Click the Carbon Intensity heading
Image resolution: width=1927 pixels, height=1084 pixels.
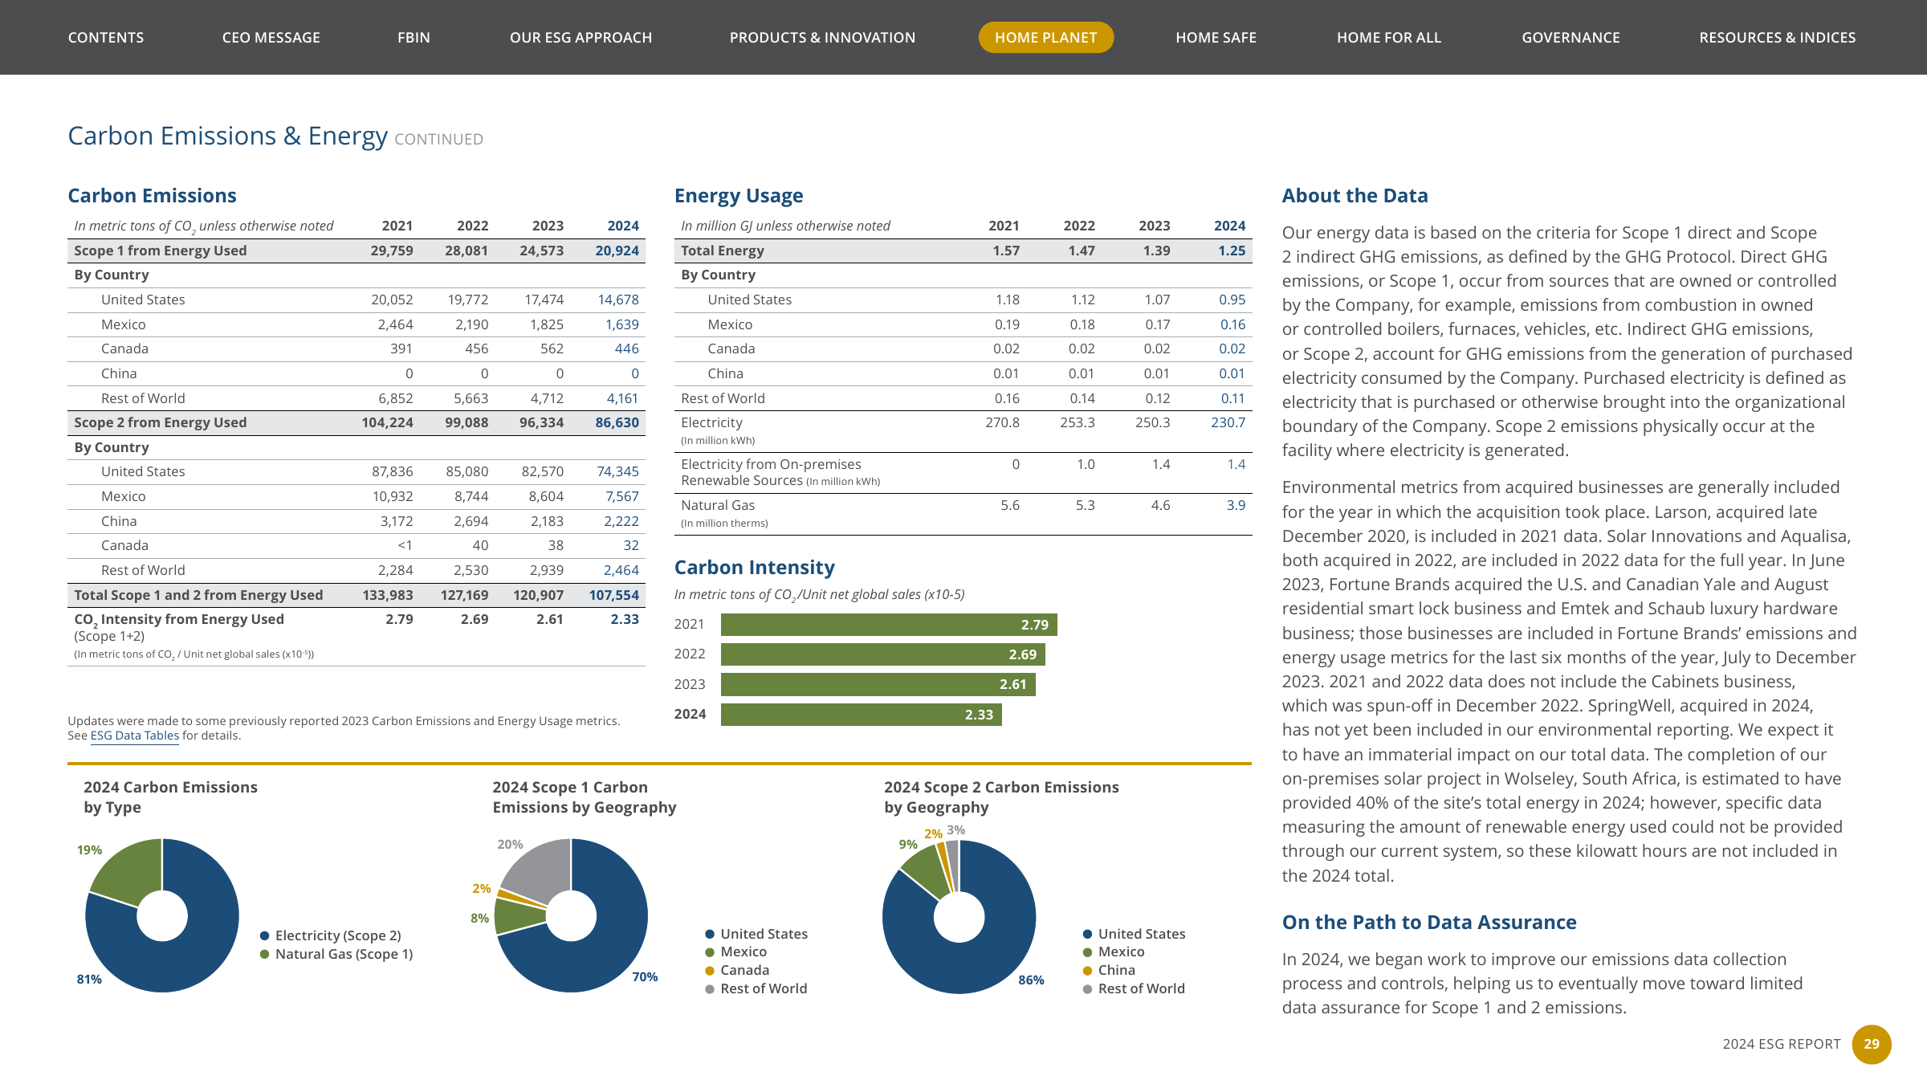[755, 568]
